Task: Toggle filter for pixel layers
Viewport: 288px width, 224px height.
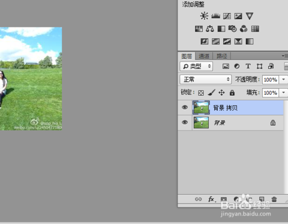Action: click(226, 66)
